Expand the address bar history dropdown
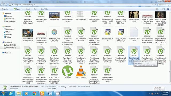The height and width of the screenshot is (96, 171). [x=153, y=5]
